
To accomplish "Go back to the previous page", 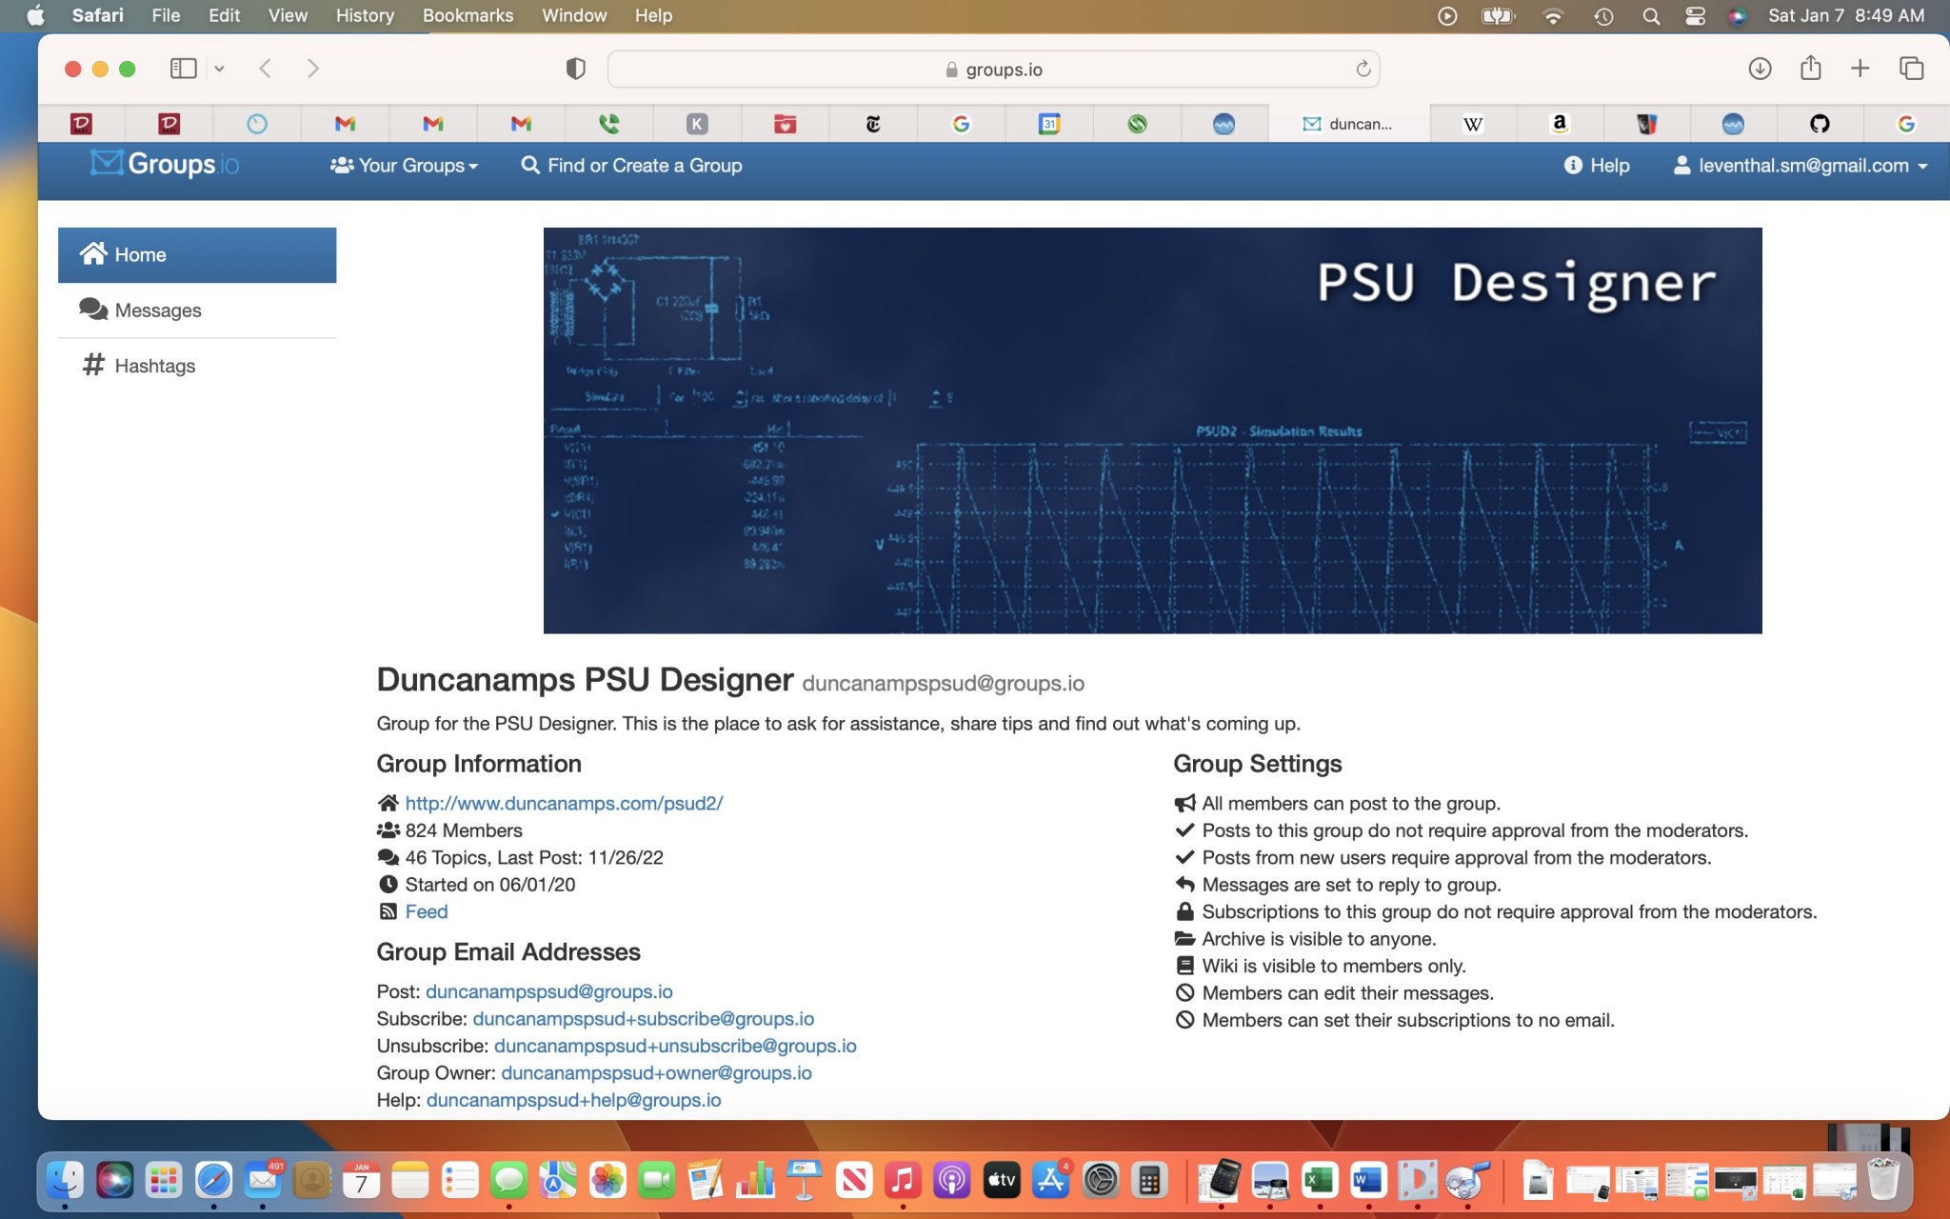I will tap(266, 69).
